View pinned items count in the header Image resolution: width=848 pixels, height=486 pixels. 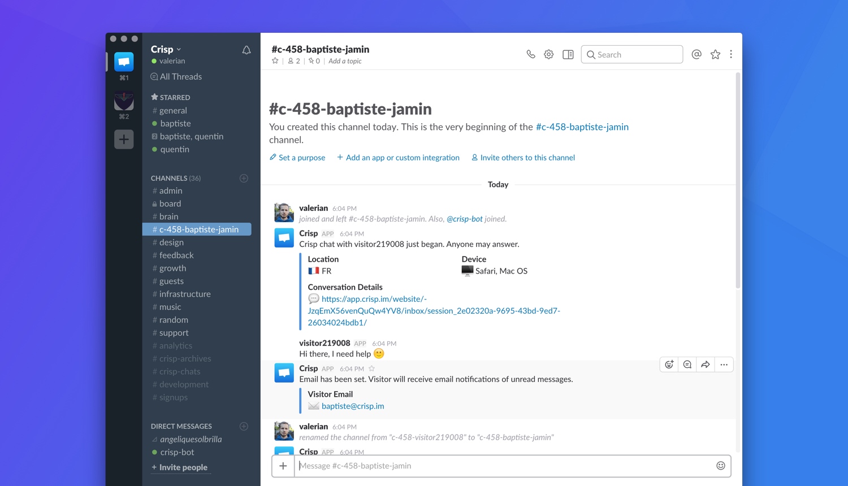314,61
